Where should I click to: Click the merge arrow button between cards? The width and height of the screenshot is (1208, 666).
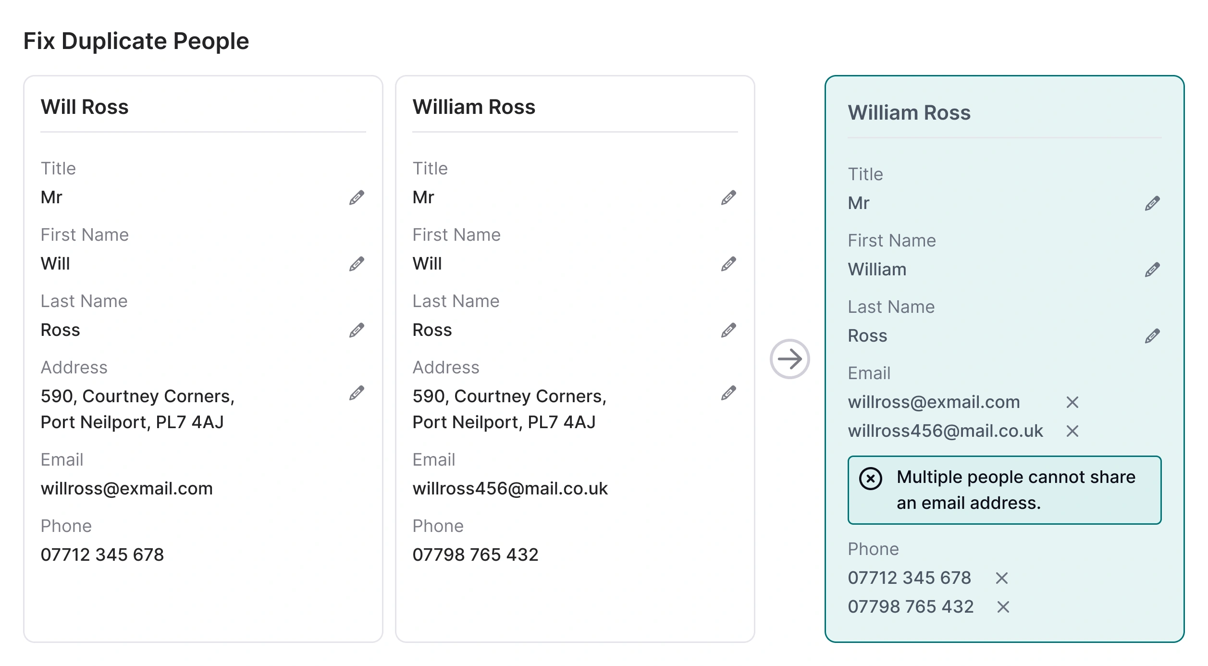click(x=789, y=359)
